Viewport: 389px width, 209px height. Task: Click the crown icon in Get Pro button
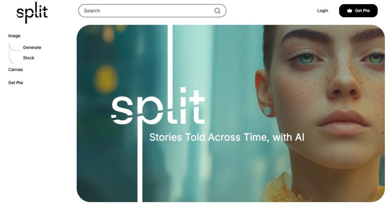tap(349, 11)
